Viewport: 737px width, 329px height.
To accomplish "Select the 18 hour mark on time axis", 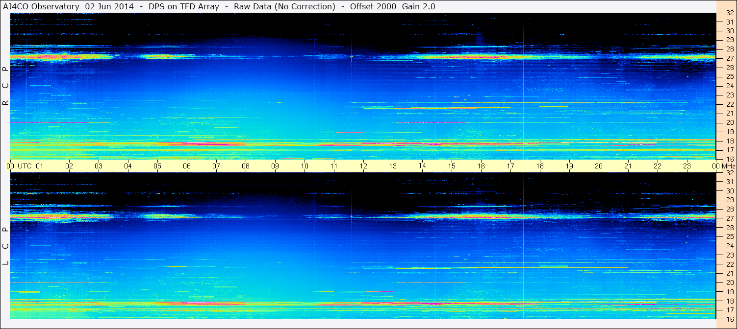I will click(x=540, y=166).
